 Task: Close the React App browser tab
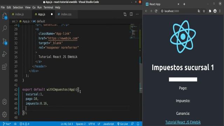(x=178, y=4)
